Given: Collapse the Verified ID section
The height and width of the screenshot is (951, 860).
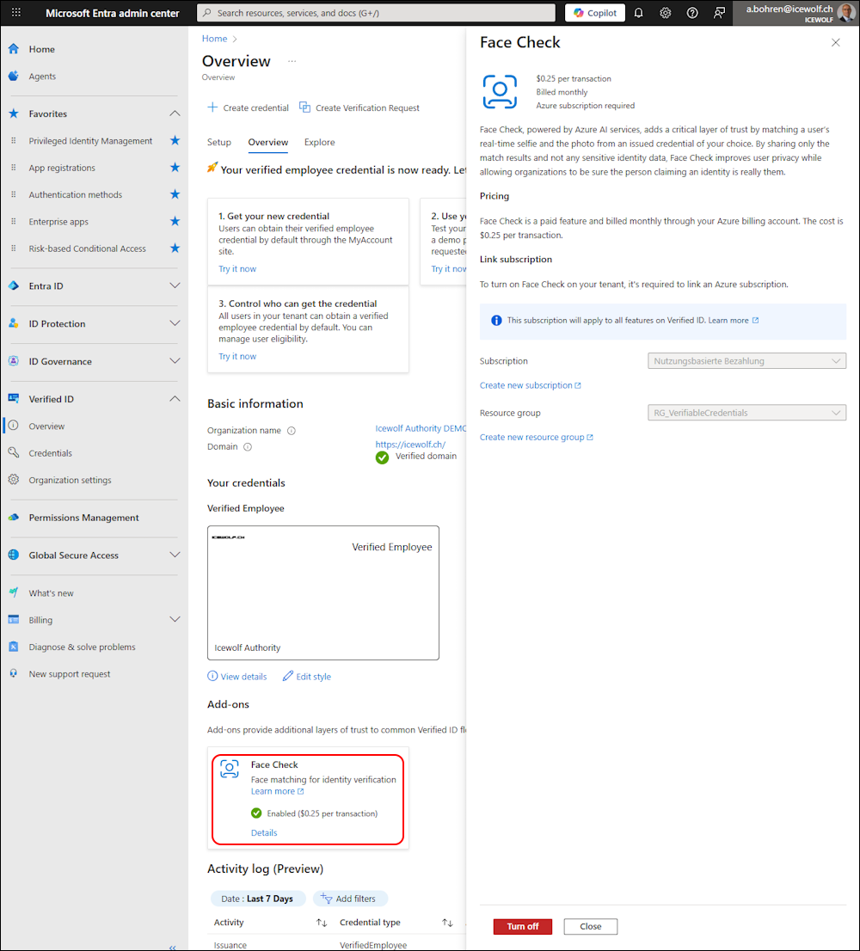Looking at the screenshot, I should [175, 398].
